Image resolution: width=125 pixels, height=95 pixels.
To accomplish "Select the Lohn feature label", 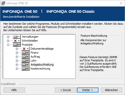I will point(33,61).
